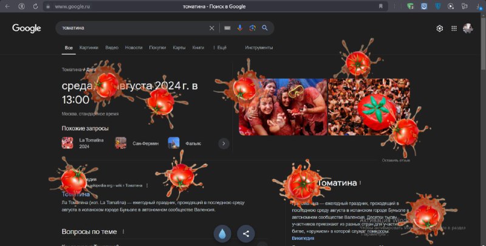Click the La Tomatina 2024 thumbnail

click(67, 143)
